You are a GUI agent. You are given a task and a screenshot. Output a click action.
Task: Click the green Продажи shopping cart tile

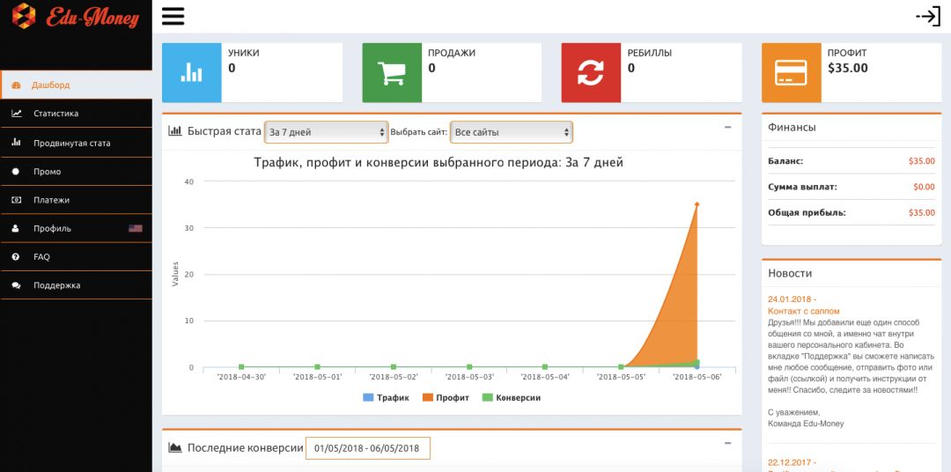click(x=392, y=73)
